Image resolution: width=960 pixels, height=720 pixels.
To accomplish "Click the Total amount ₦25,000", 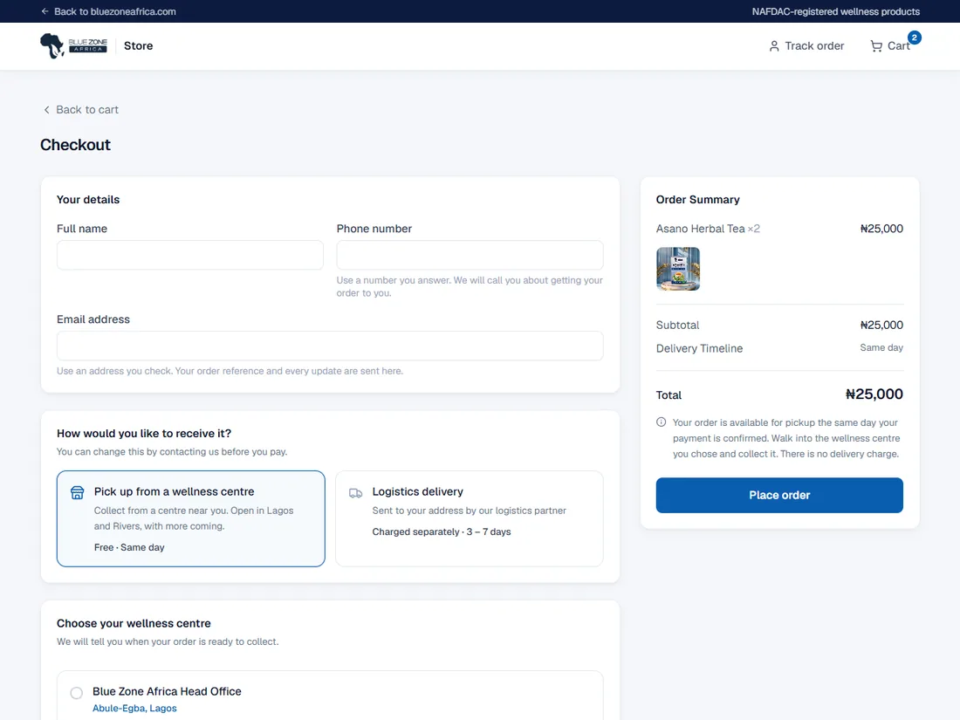I will [x=874, y=394].
